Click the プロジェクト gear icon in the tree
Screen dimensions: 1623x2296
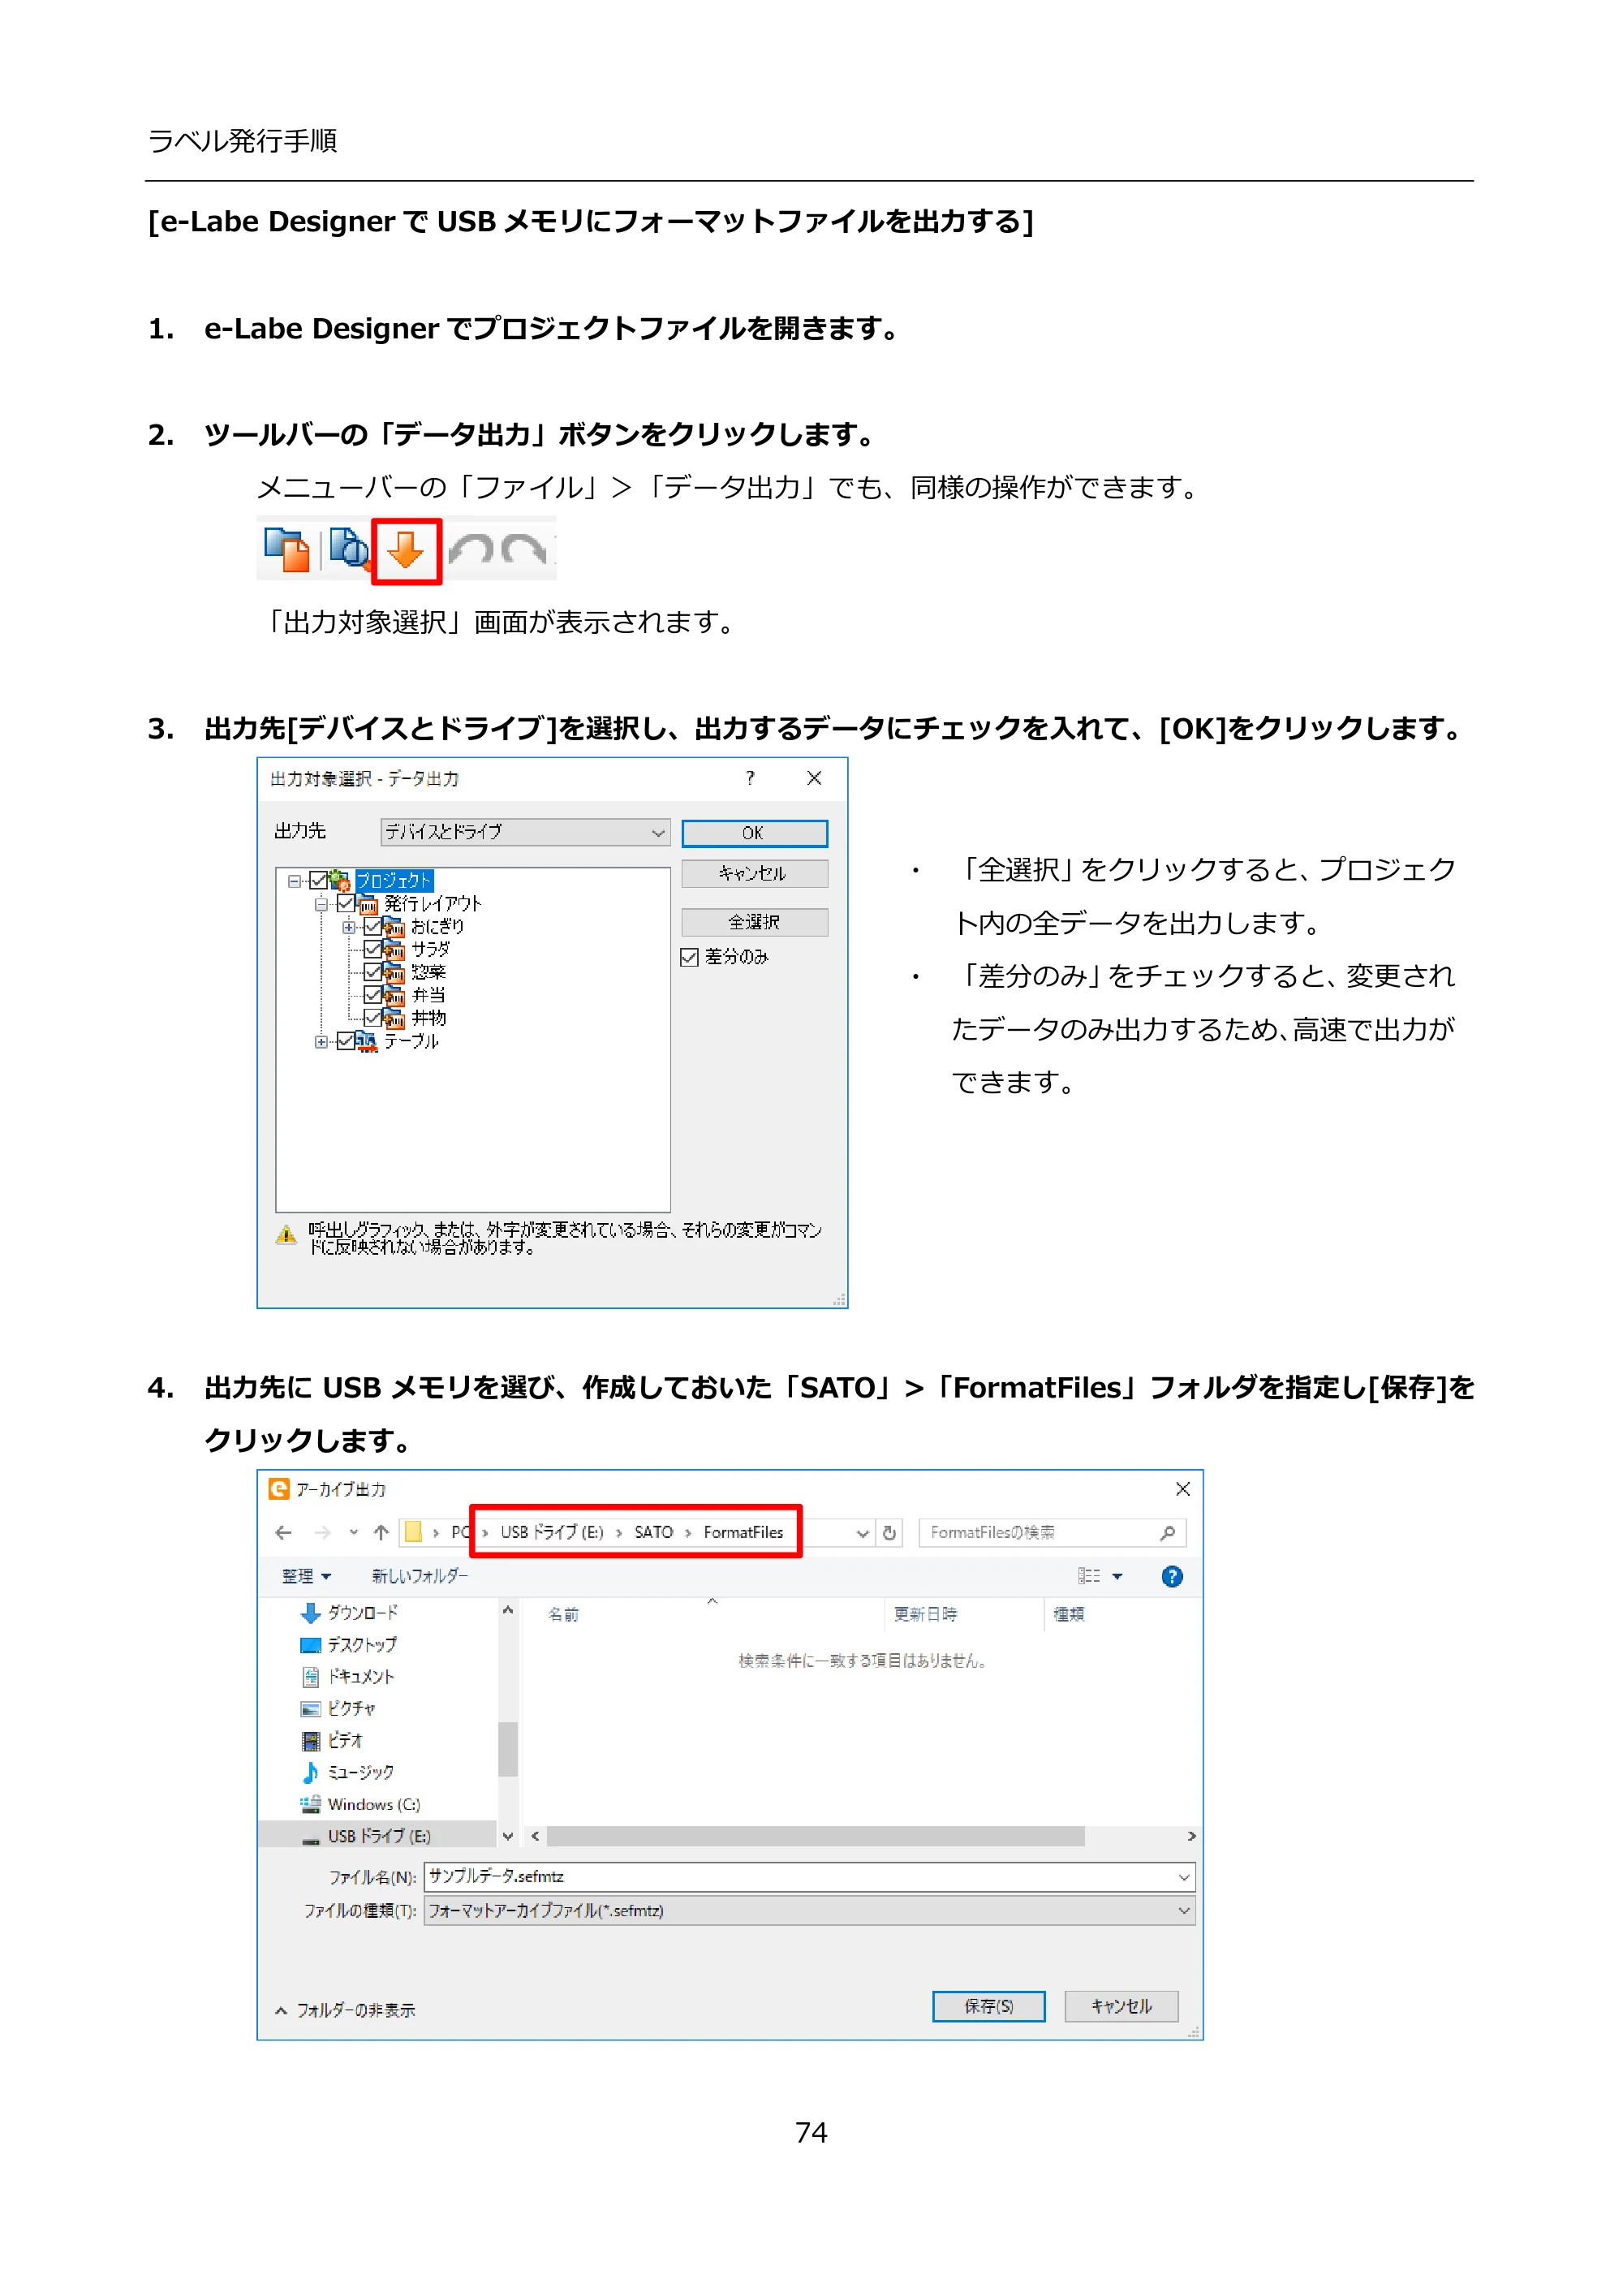click(x=340, y=881)
